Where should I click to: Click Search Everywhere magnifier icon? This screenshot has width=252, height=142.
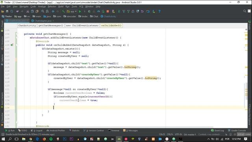click(245, 11)
